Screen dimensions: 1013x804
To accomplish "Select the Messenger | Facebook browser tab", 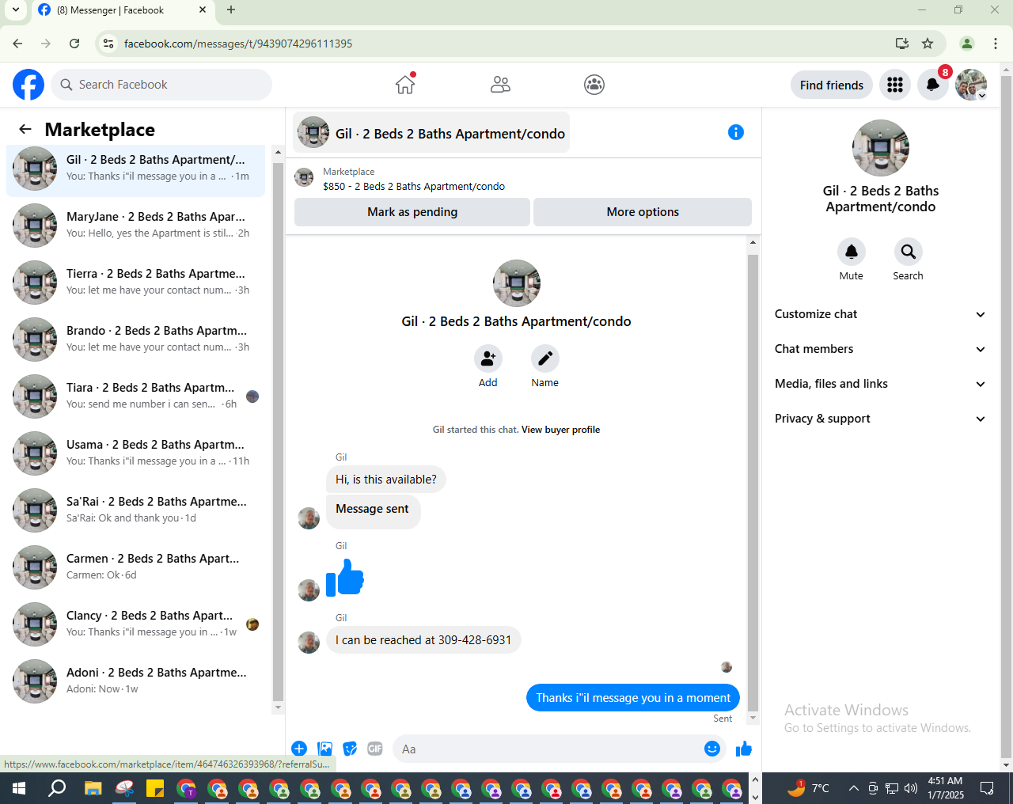I will point(123,10).
